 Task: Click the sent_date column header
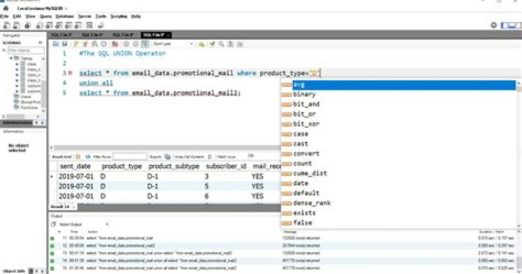click(75, 166)
